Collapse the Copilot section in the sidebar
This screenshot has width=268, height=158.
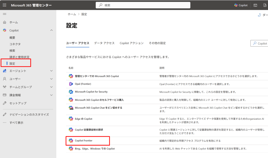coord(51,30)
